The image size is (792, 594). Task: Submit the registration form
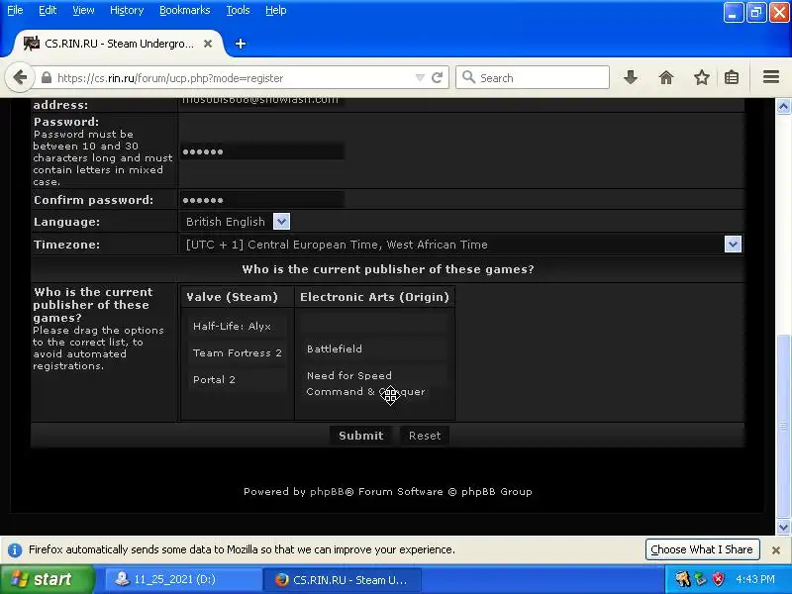[360, 436]
